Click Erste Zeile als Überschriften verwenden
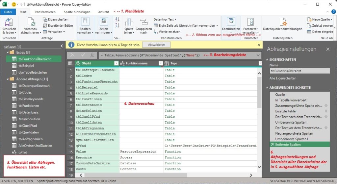The height and width of the screenshot is (184, 337). pyautogui.click(x=186, y=26)
